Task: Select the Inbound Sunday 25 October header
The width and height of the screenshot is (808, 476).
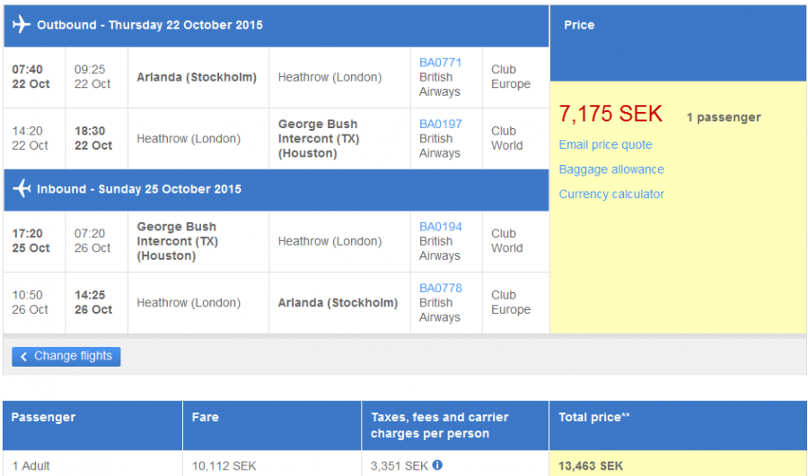Action: point(139,189)
